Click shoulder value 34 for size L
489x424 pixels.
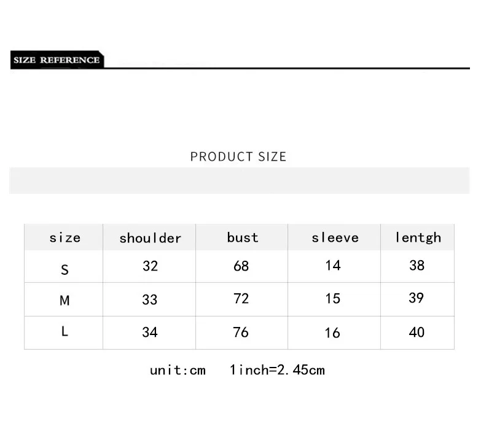point(150,332)
